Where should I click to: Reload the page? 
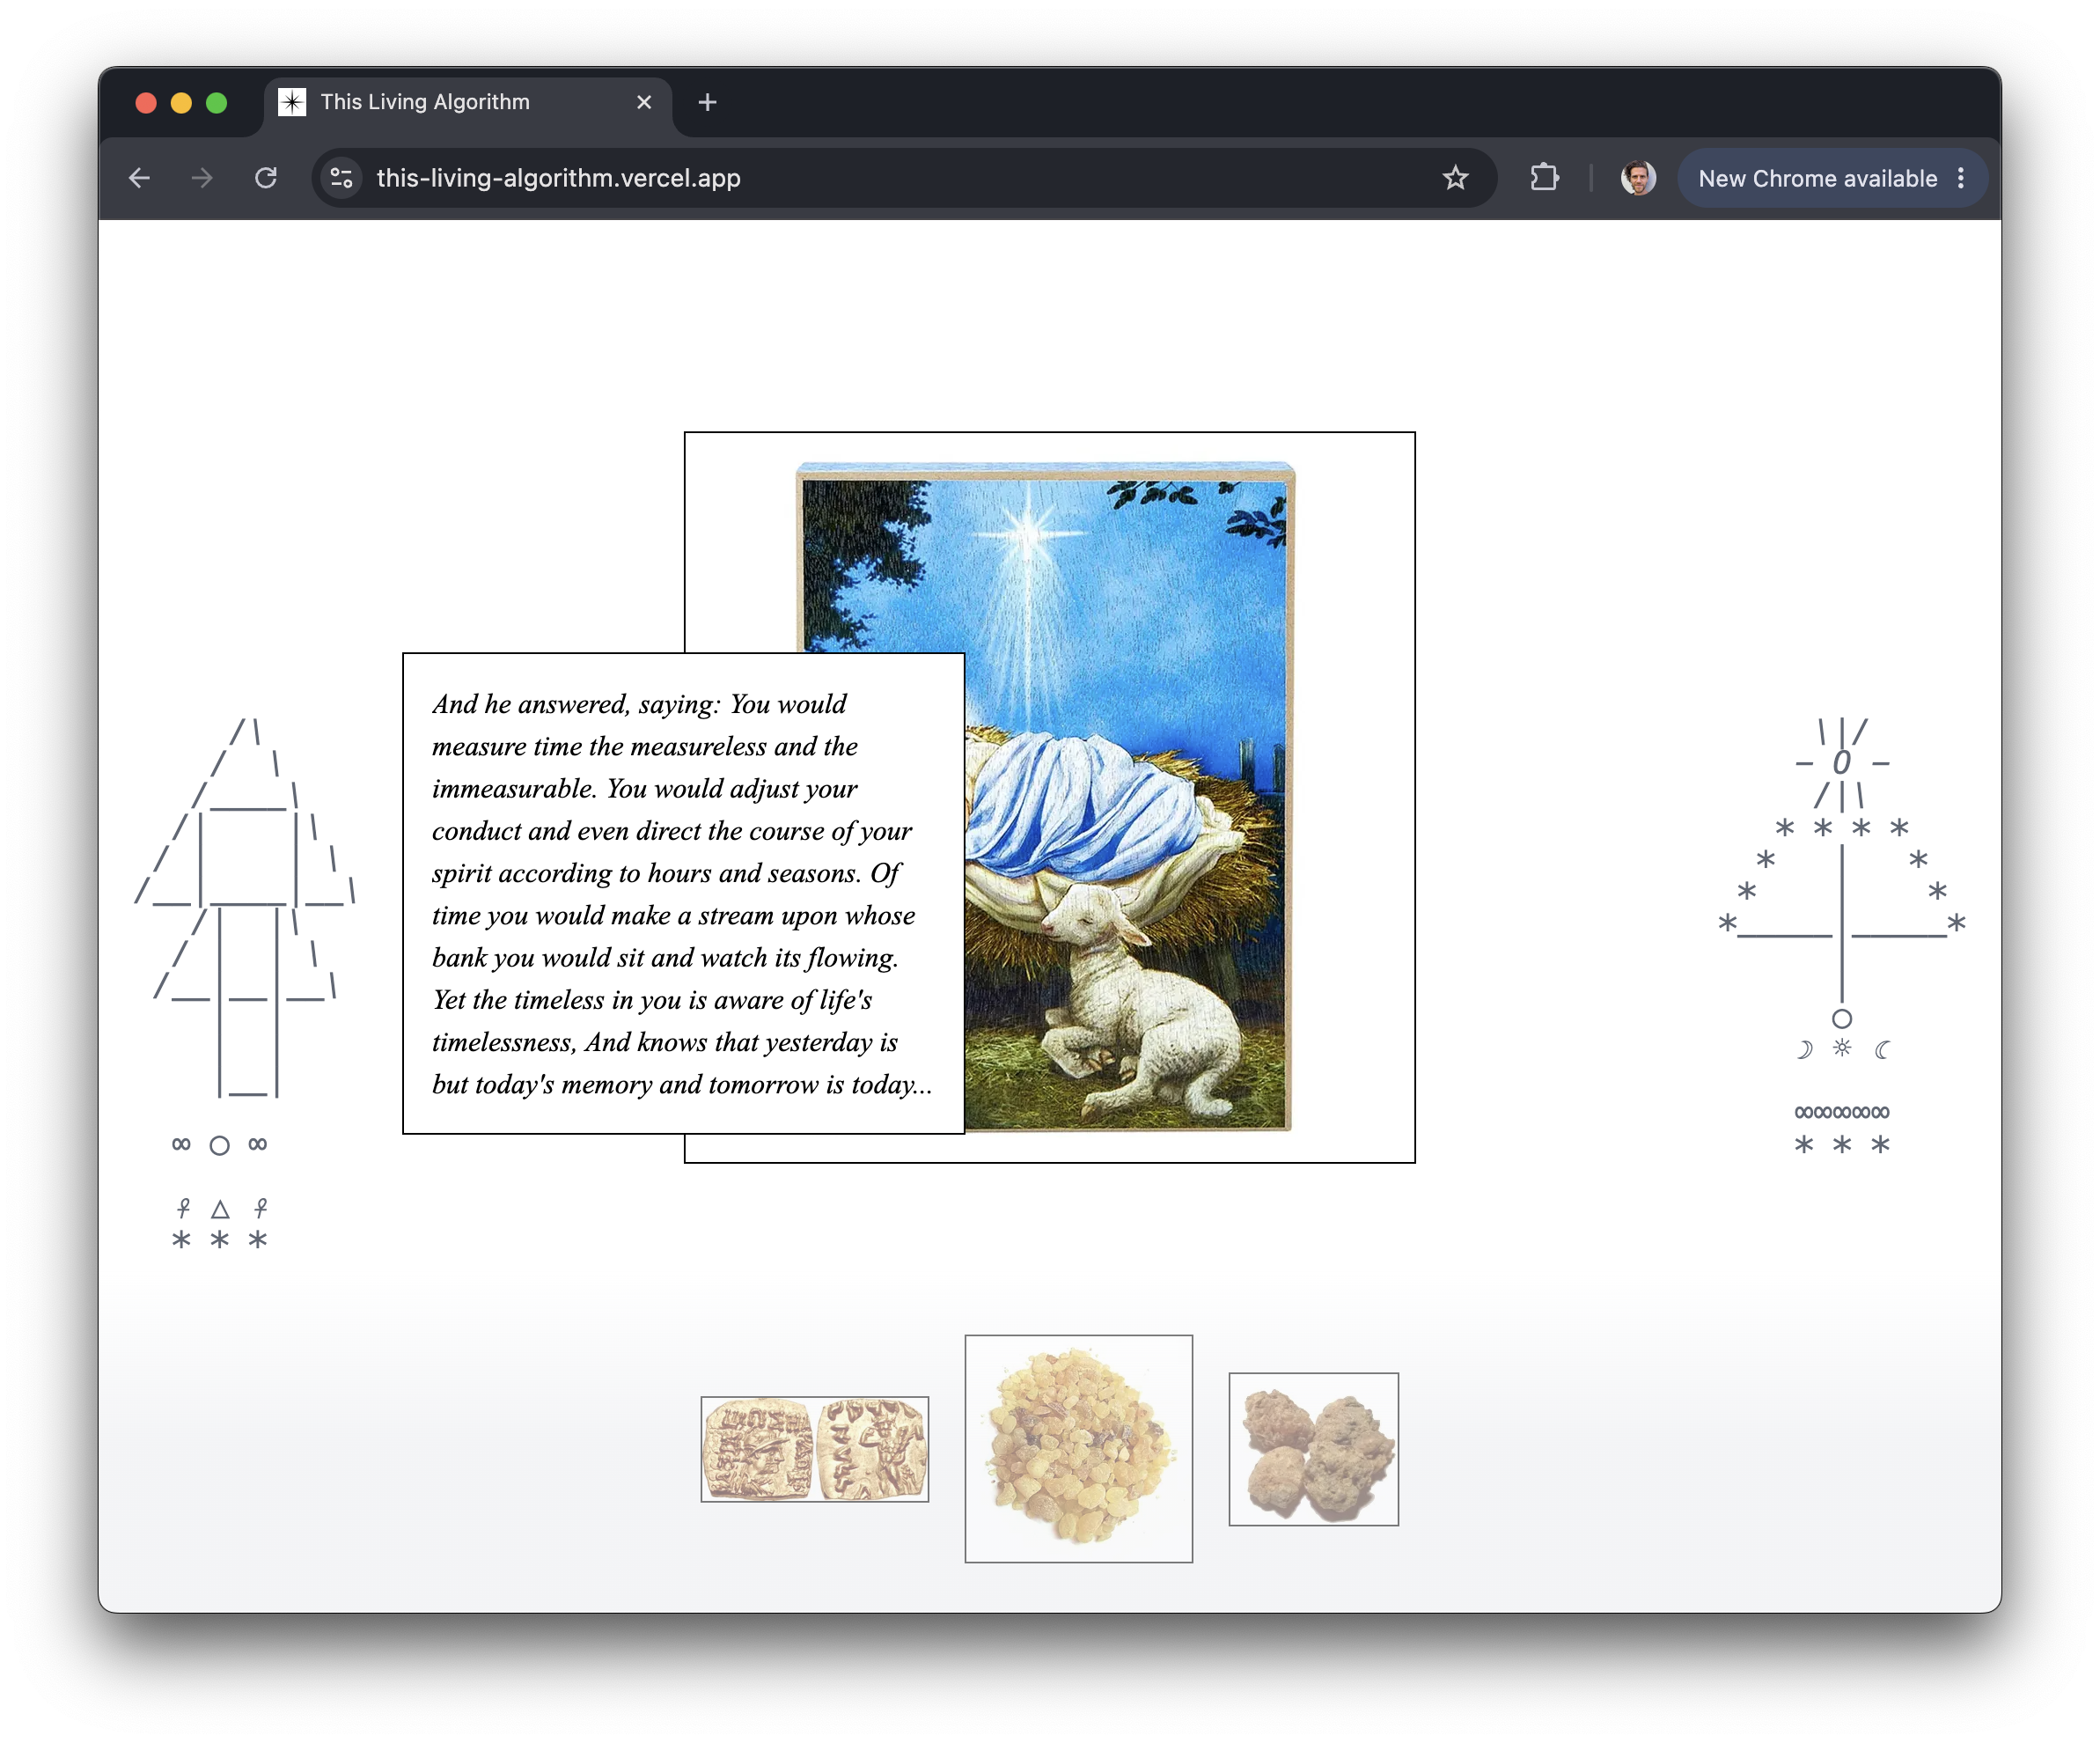pyautogui.click(x=265, y=178)
